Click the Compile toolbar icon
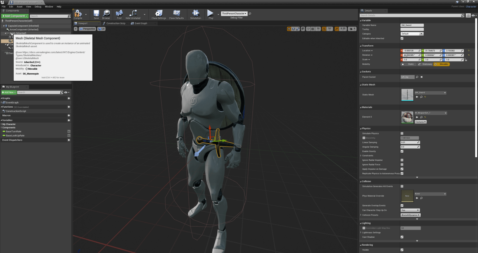This screenshot has width=478, height=253. pos(78,14)
